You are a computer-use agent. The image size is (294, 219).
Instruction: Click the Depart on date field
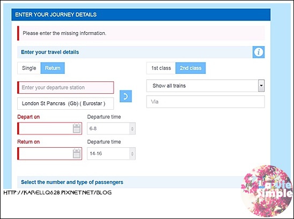49,129
